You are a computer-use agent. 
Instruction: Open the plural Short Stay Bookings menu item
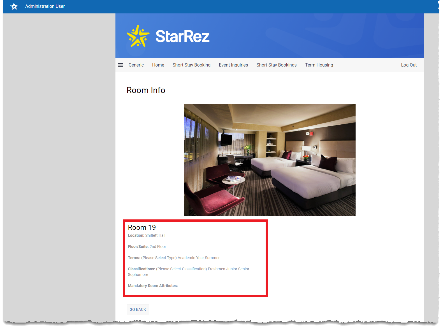pyautogui.click(x=276, y=65)
